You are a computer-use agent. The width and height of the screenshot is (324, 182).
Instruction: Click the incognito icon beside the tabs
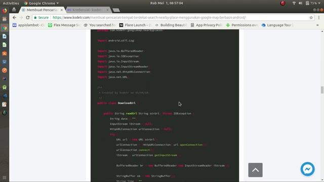tap(14, 10)
